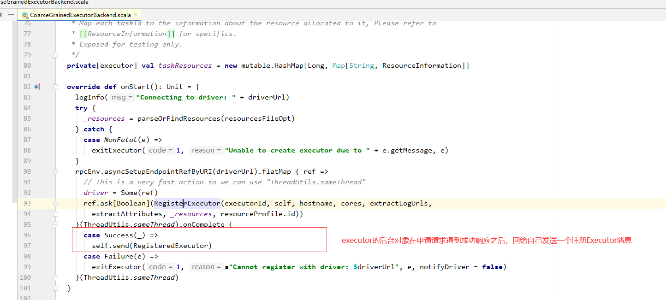The image size is (666, 300).
Task: Toggle the fold marker on line 95
Action: pos(56,224)
